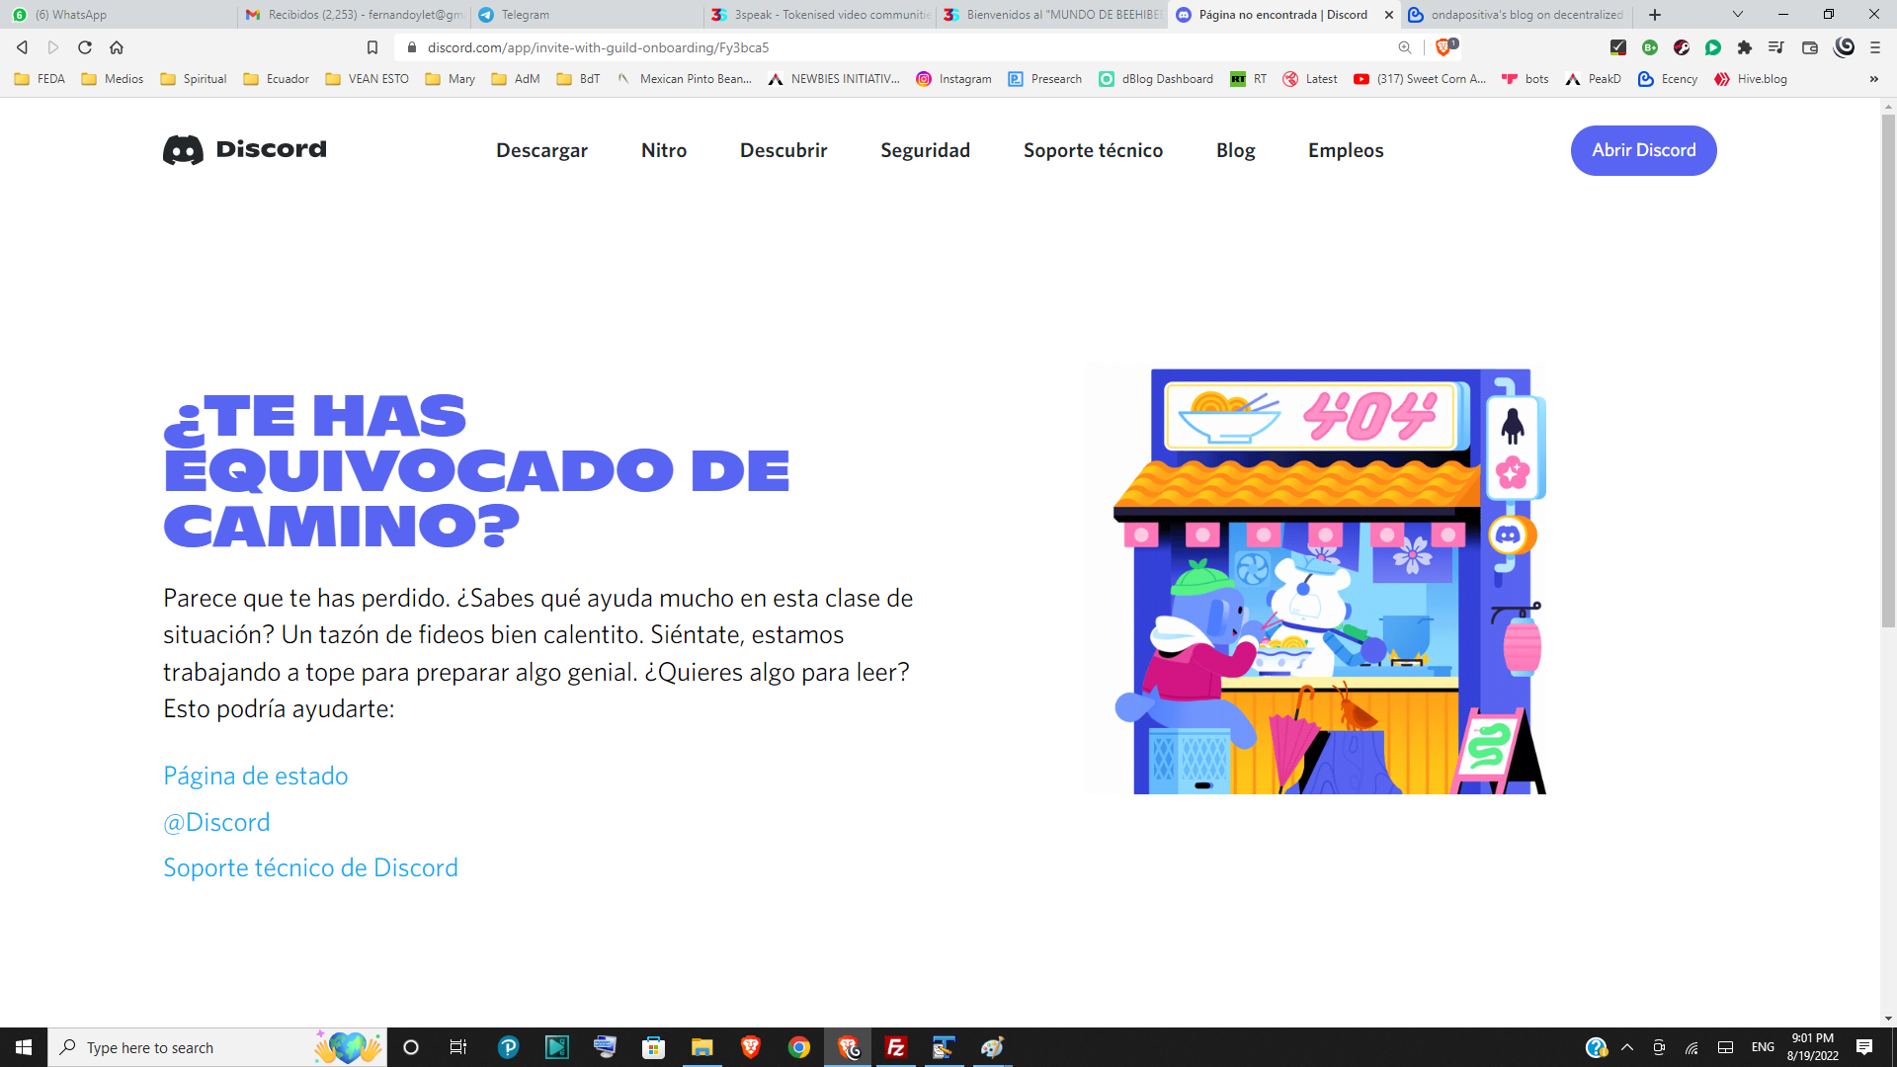Screen dimensions: 1897x1067
Task: Click the checkmark extension icon
Action: (1617, 47)
